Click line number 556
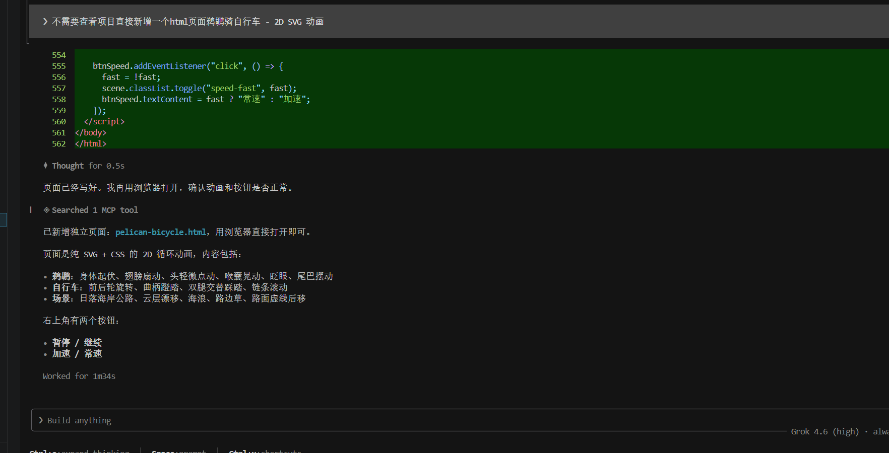The image size is (889, 453). [x=59, y=77]
